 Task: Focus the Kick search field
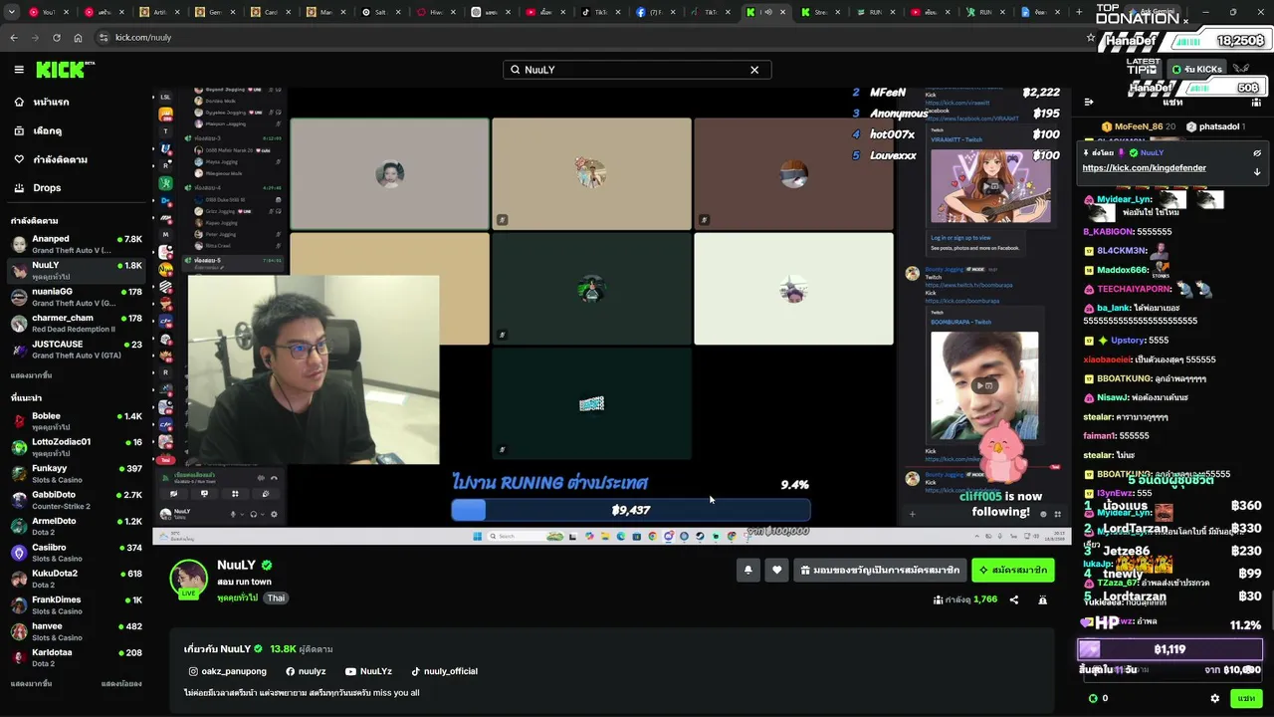coord(637,70)
